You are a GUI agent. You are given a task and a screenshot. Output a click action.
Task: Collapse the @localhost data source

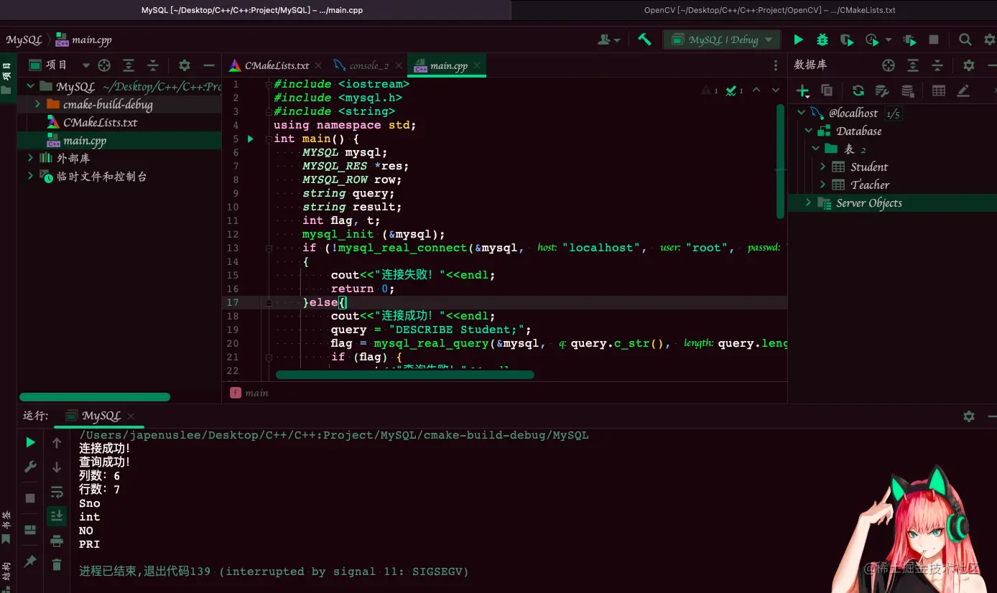click(801, 113)
